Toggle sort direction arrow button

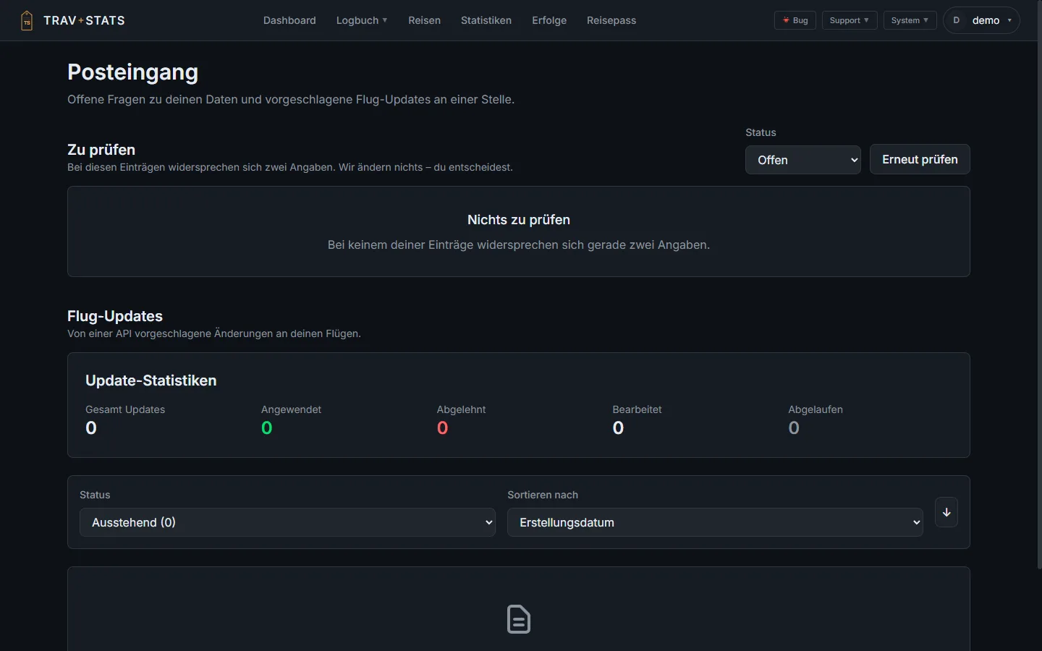946,512
